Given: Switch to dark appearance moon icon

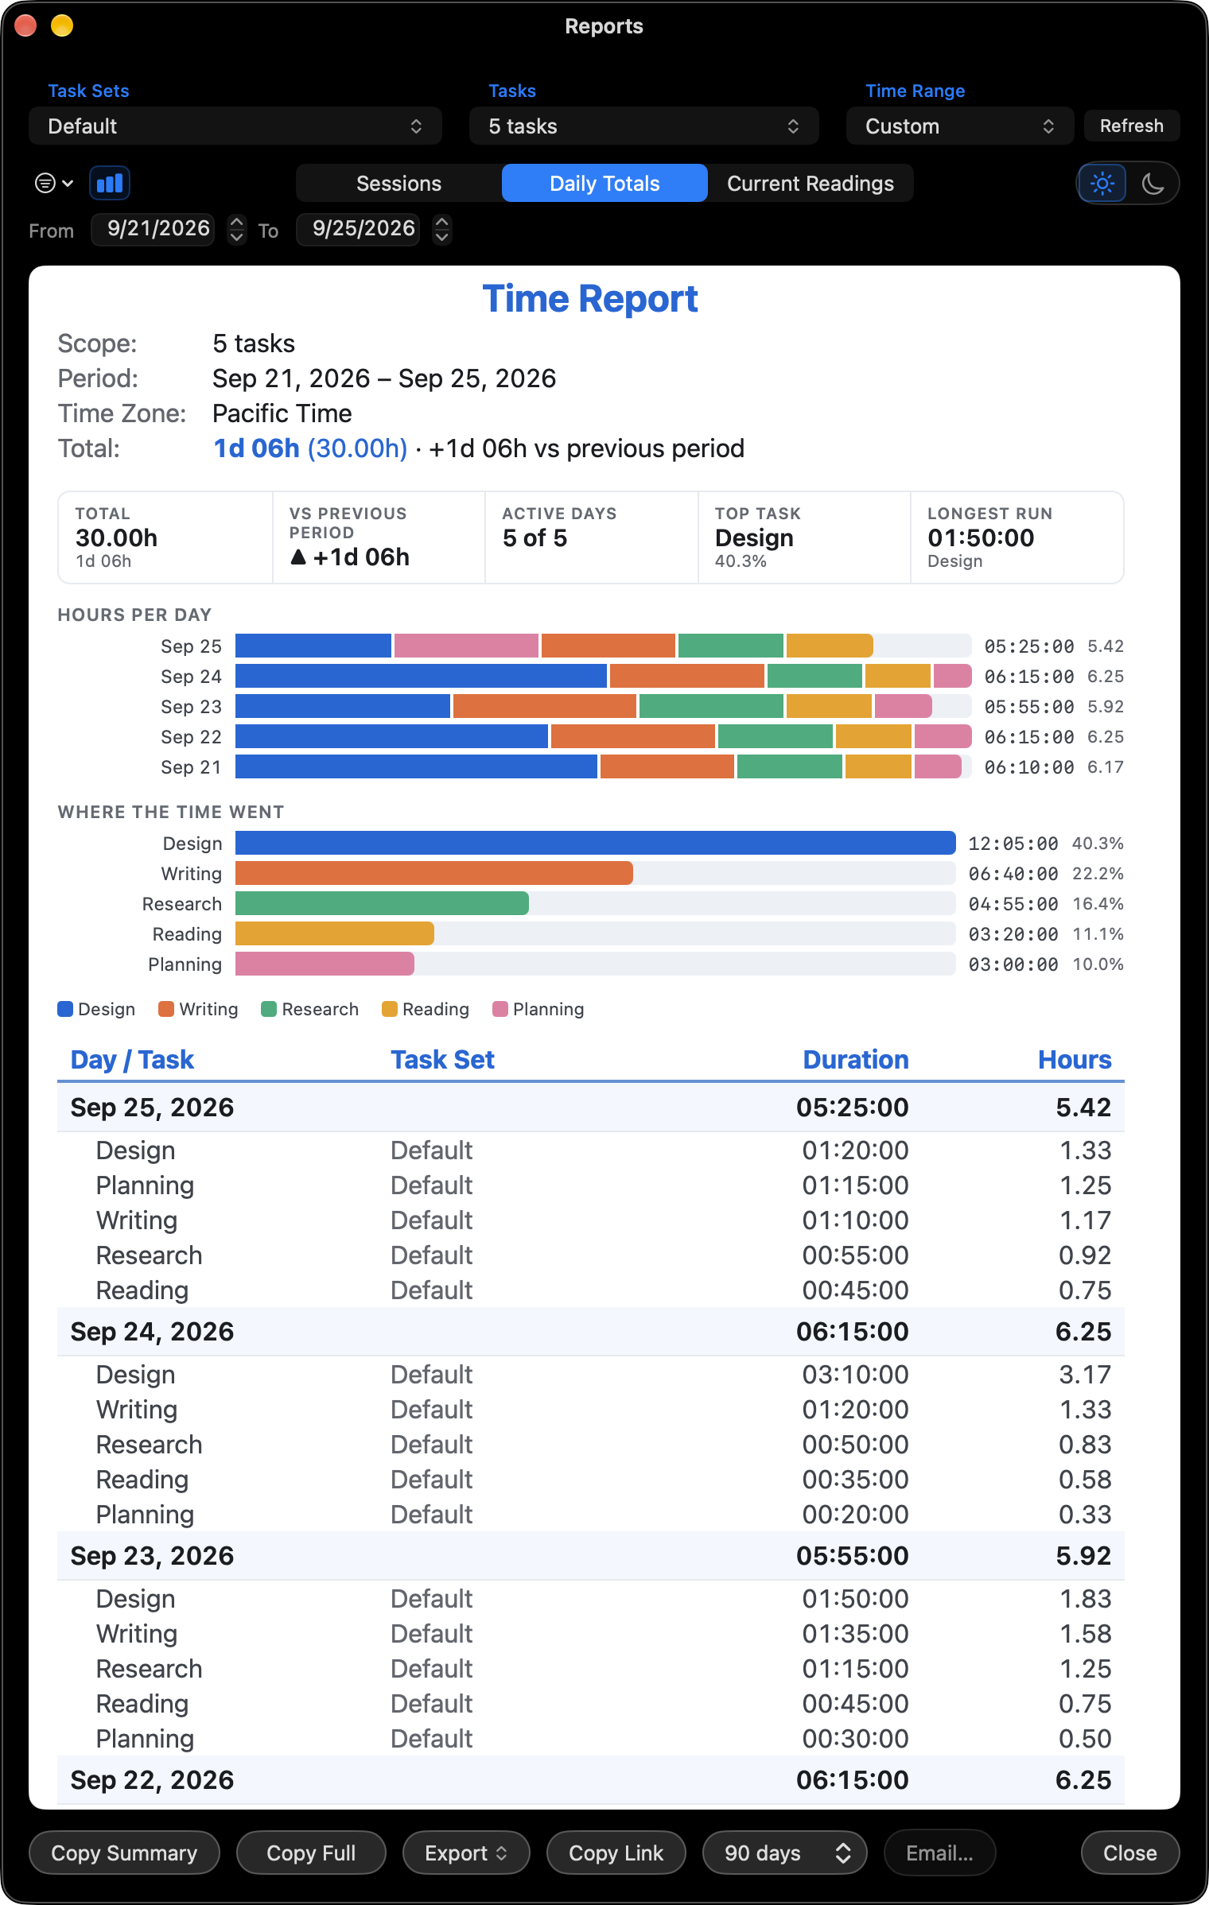Looking at the screenshot, I should (x=1153, y=184).
